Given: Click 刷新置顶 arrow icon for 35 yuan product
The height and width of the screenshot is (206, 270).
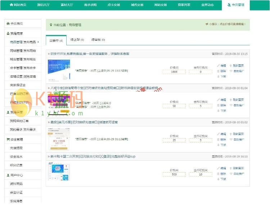Looking at the screenshot, I should [x=231, y=134].
